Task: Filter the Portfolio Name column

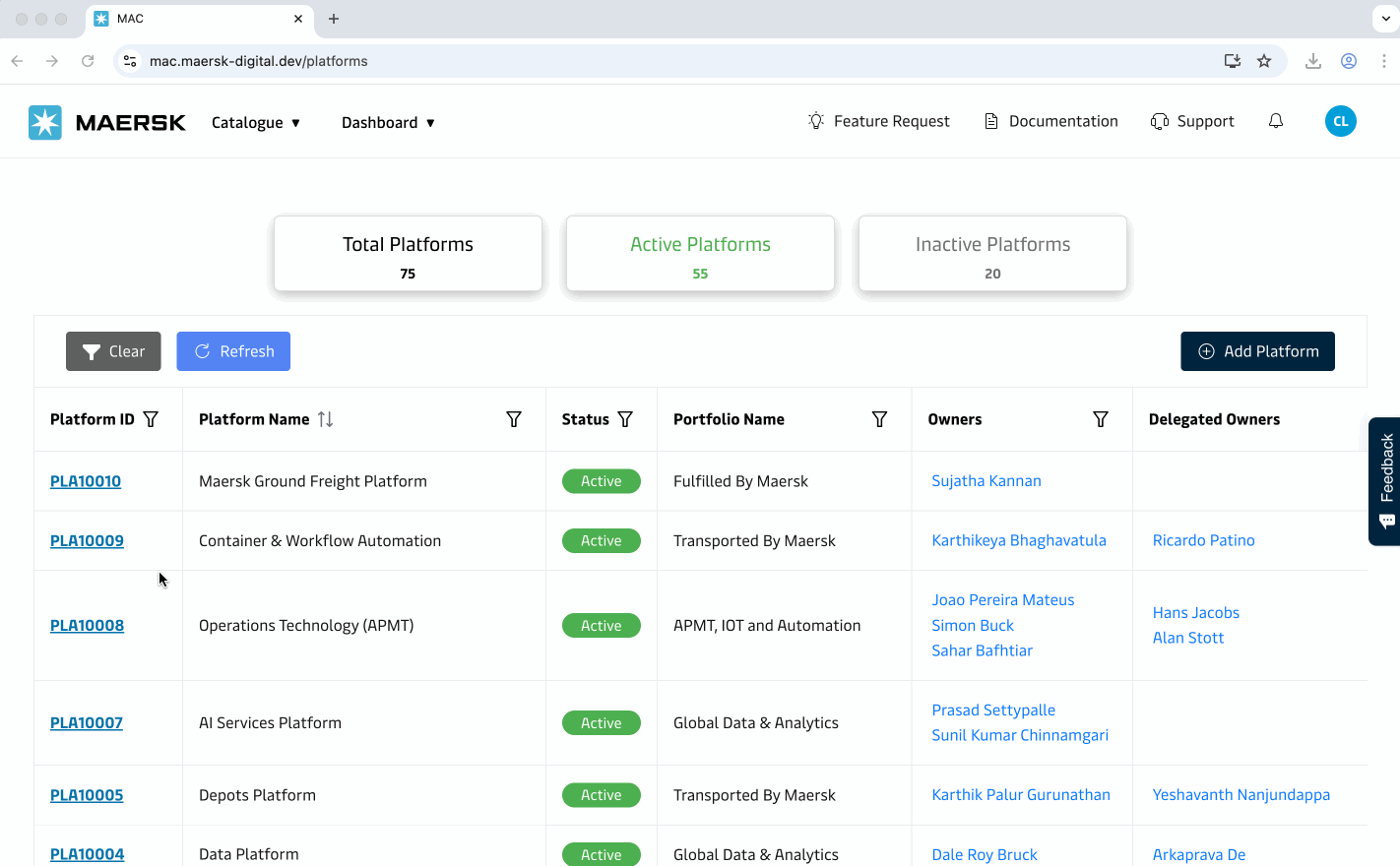Action: click(880, 419)
